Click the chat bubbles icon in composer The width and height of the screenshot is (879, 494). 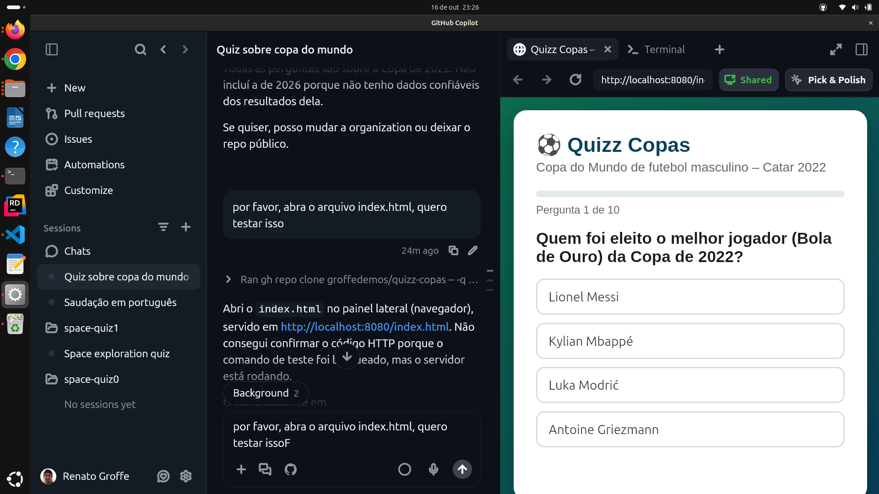(x=265, y=469)
